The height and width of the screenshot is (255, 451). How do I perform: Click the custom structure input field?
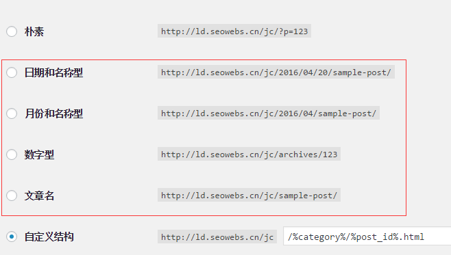(367, 236)
